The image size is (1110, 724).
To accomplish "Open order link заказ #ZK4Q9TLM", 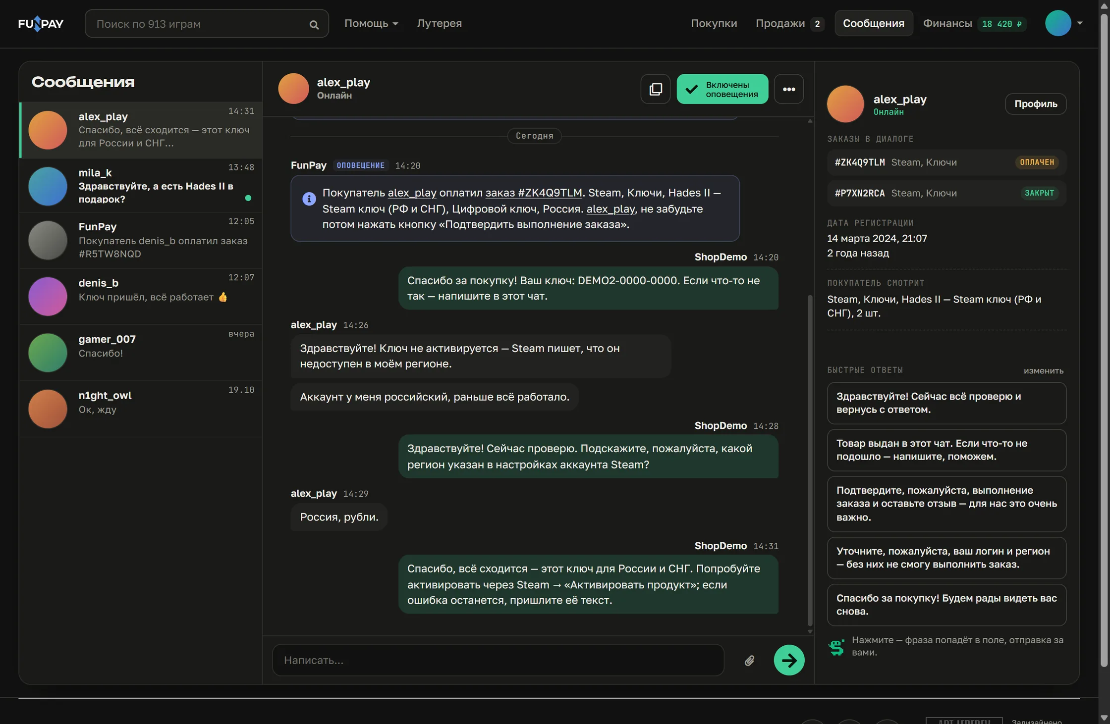I will tap(533, 193).
